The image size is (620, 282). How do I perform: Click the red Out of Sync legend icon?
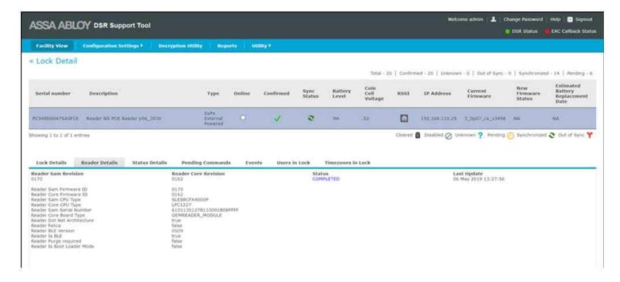click(590, 135)
